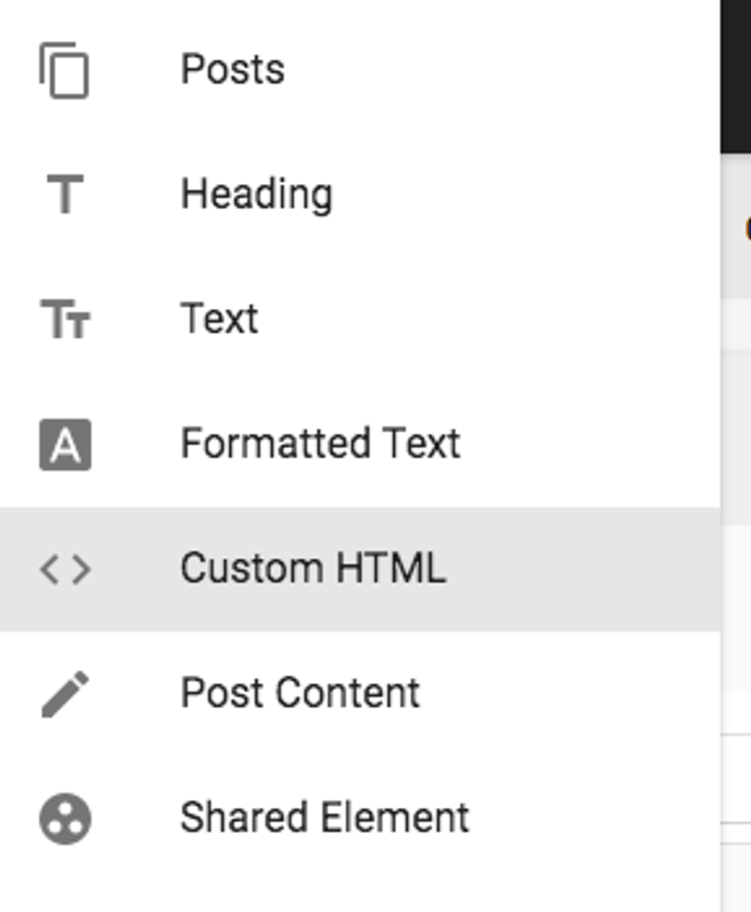Click blank row area beside Formatted Text

[590, 444]
